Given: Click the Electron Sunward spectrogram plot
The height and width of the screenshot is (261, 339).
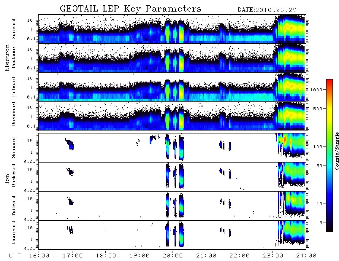Looking at the screenshot, I should 172,29.
